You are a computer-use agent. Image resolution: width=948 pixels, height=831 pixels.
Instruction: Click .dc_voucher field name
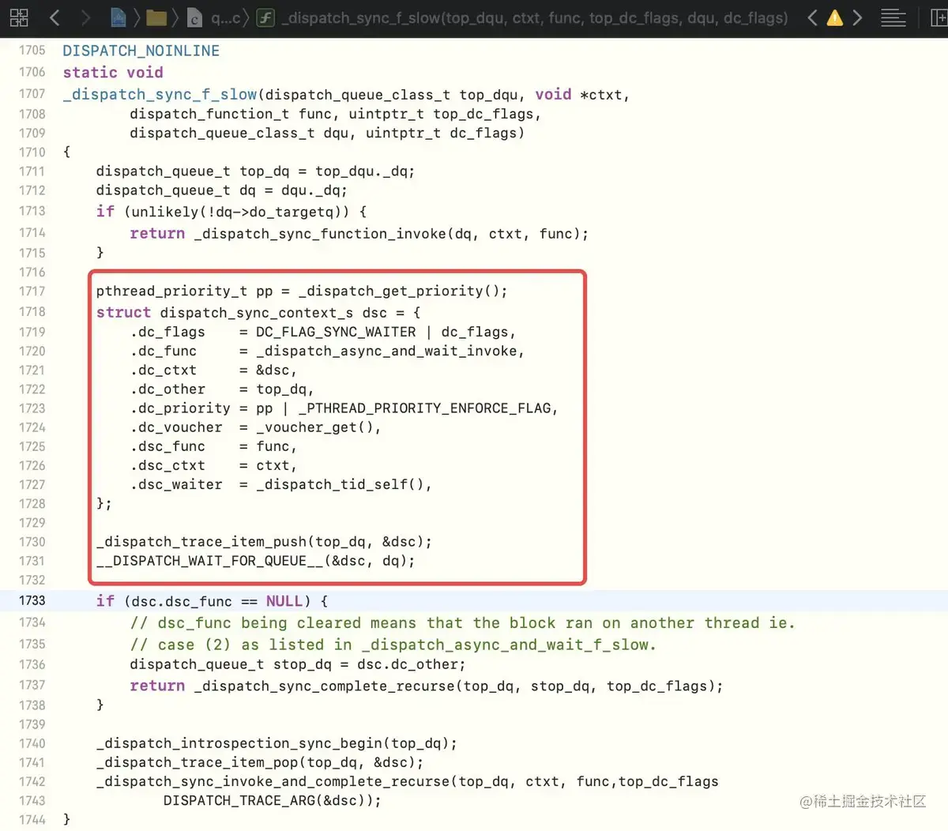pos(176,427)
